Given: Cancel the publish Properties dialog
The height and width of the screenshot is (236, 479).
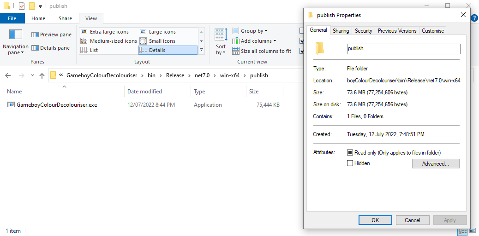Looking at the screenshot, I should [x=413, y=220].
